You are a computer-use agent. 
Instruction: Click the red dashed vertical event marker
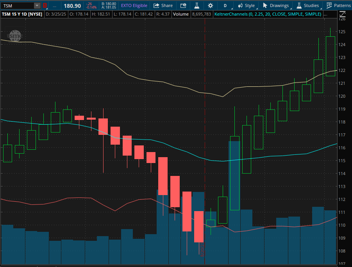tap(205, 117)
